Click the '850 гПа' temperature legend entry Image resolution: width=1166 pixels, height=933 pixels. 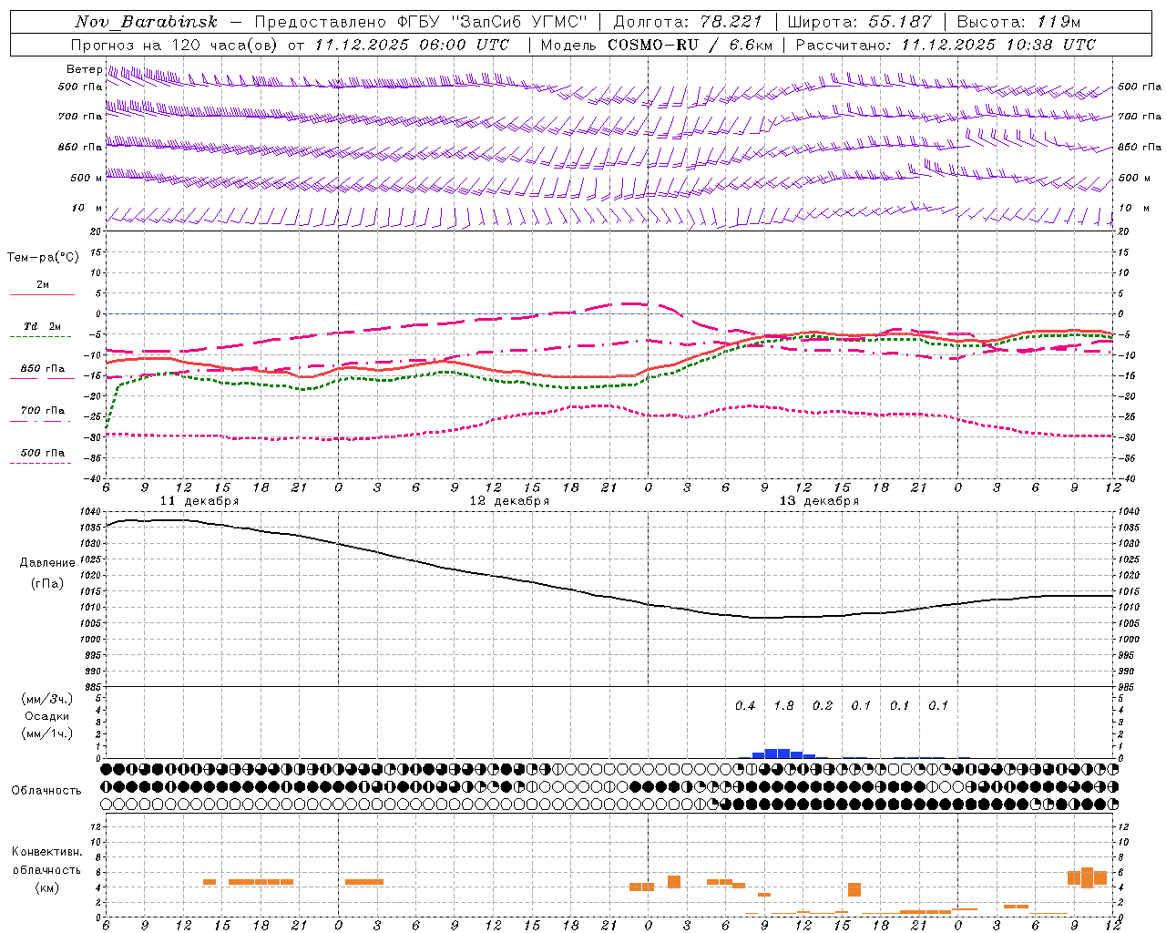(43, 369)
